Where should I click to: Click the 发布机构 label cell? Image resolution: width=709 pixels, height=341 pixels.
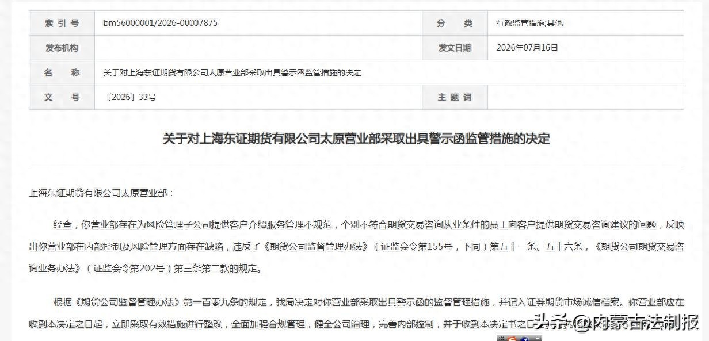[x=62, y=48]
